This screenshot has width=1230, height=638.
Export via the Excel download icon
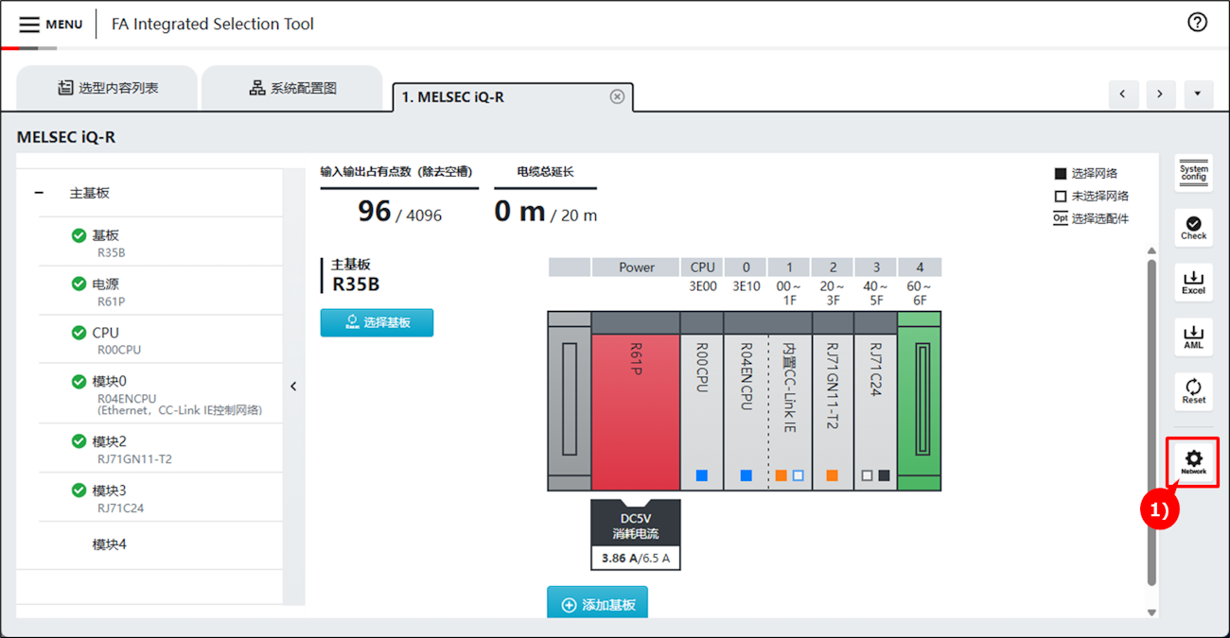click(1193, 283)
